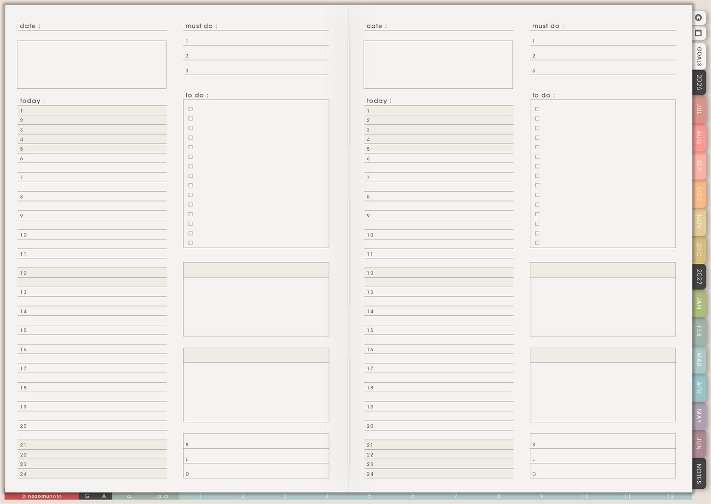Jump to the 2026 year tab
Viewport: 711px width, 504px height.
click(x=699, y=82)
